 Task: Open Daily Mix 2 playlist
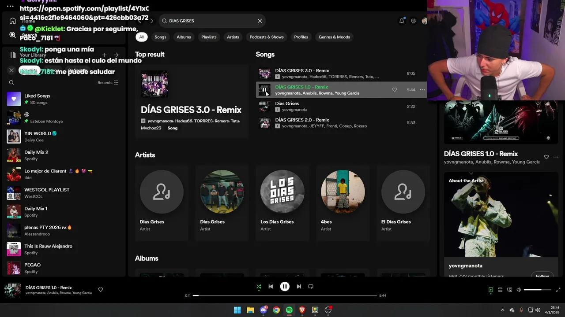[64, 155]
